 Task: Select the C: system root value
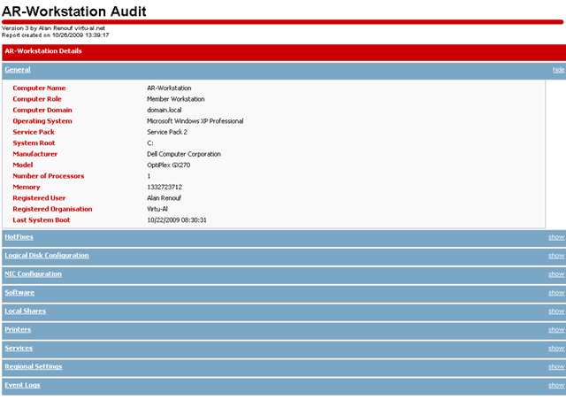pyautogui.click(x=150, y=143)
